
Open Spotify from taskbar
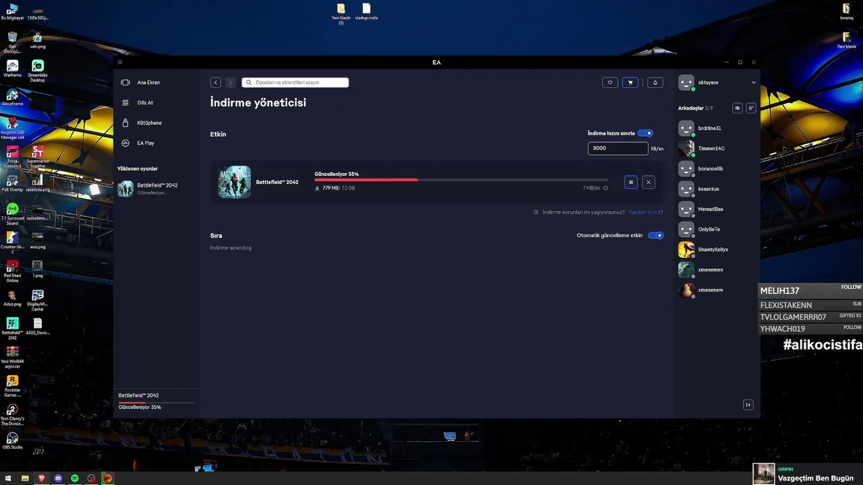point(75,478)
